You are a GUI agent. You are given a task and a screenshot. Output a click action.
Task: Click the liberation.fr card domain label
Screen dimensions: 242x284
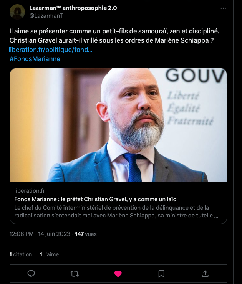(x=30, y=191)
